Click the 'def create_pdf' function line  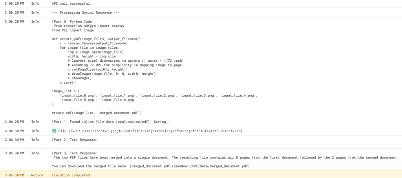(97, 39)
